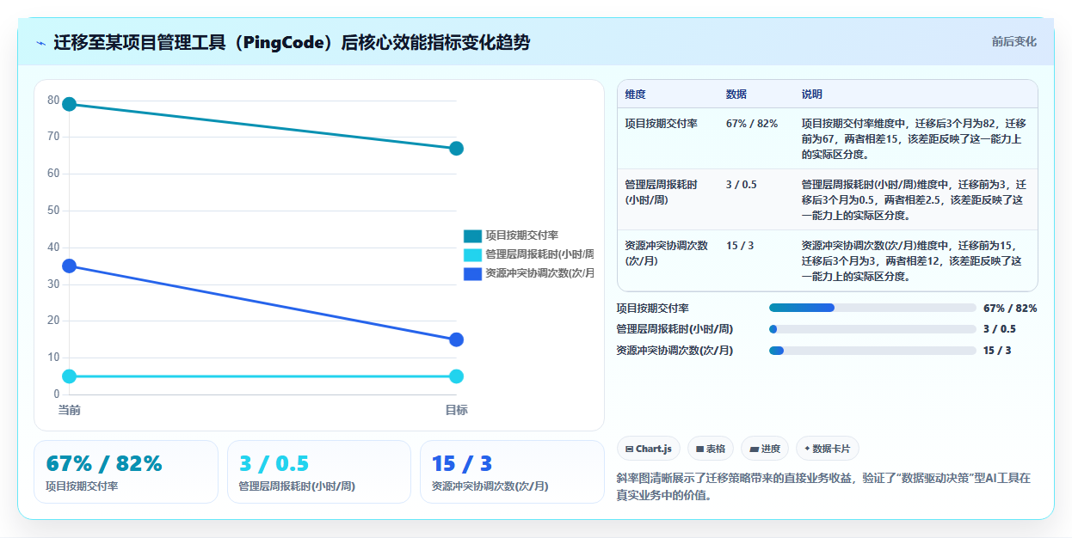Click the 维度 table column header
The width and height of the screenshot is (1072, 538).
635,95
